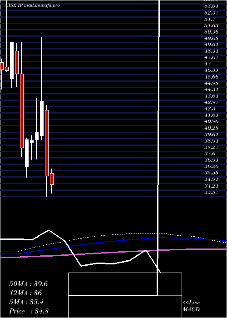Select the 38.94 price axis label
Screen dimensions: 227x318
[211, 141]
